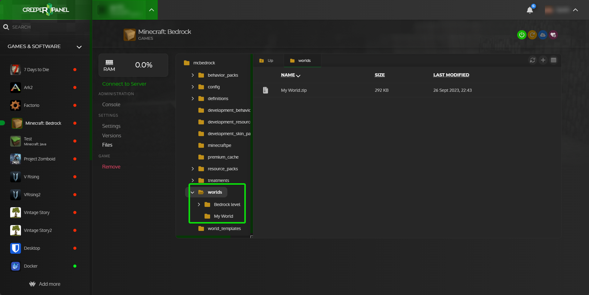The height and width of the screenshot is (295, 589).
Task: Open the V Rising server entry
Action: tap(45, 177)
